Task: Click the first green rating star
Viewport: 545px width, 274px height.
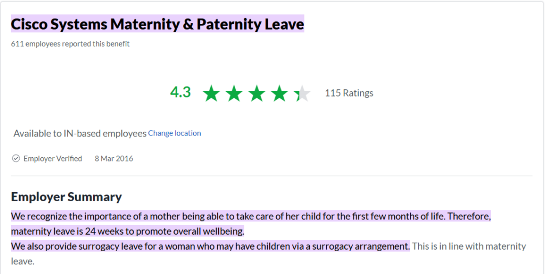Action: (211, 93)
